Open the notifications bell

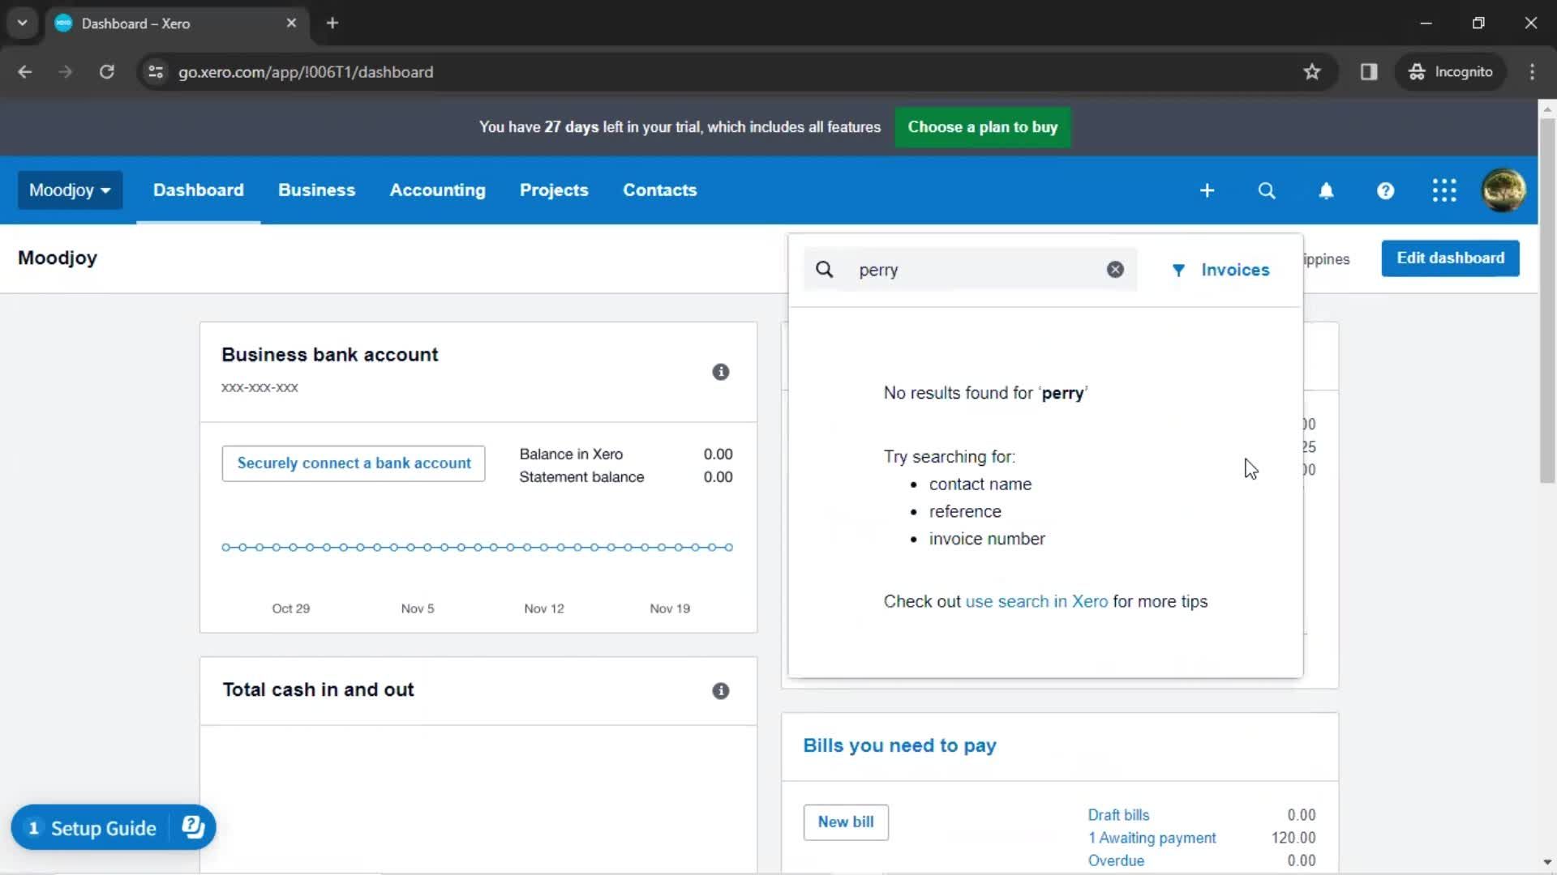pos(1326,190)
